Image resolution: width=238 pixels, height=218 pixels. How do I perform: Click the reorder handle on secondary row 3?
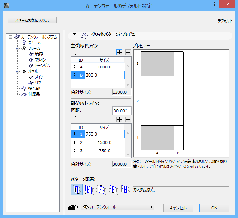(x=74, y=150)
